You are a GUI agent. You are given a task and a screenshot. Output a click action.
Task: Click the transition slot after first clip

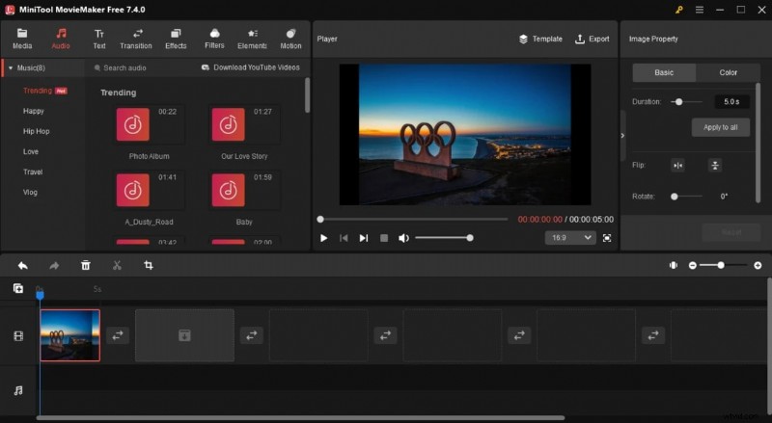118,335
